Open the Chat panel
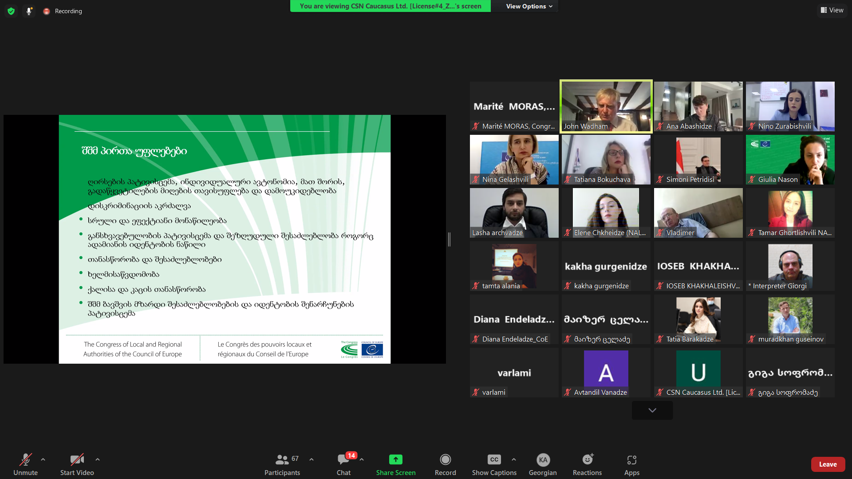The image size is (852, 479). pyautogui.click(x=344, y=464)
